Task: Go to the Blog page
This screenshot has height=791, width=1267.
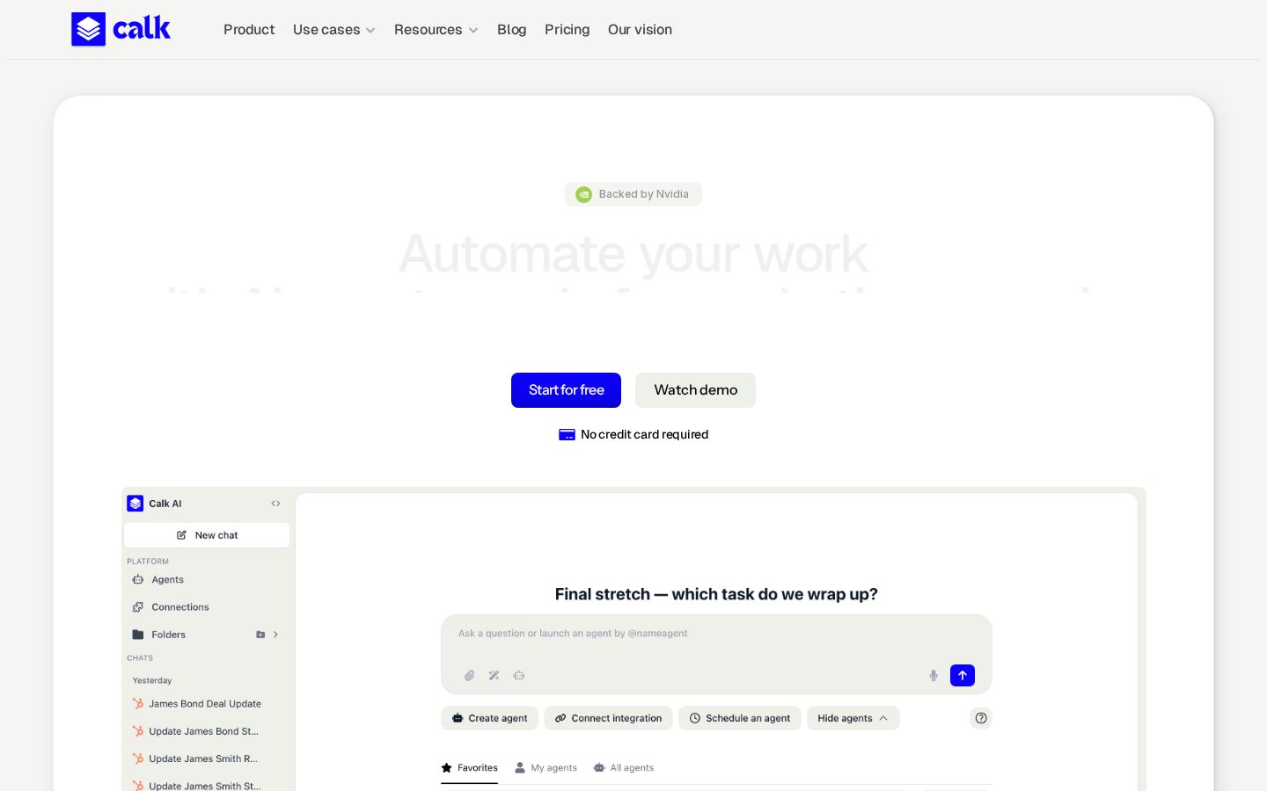Action: [x=512, y=30]
